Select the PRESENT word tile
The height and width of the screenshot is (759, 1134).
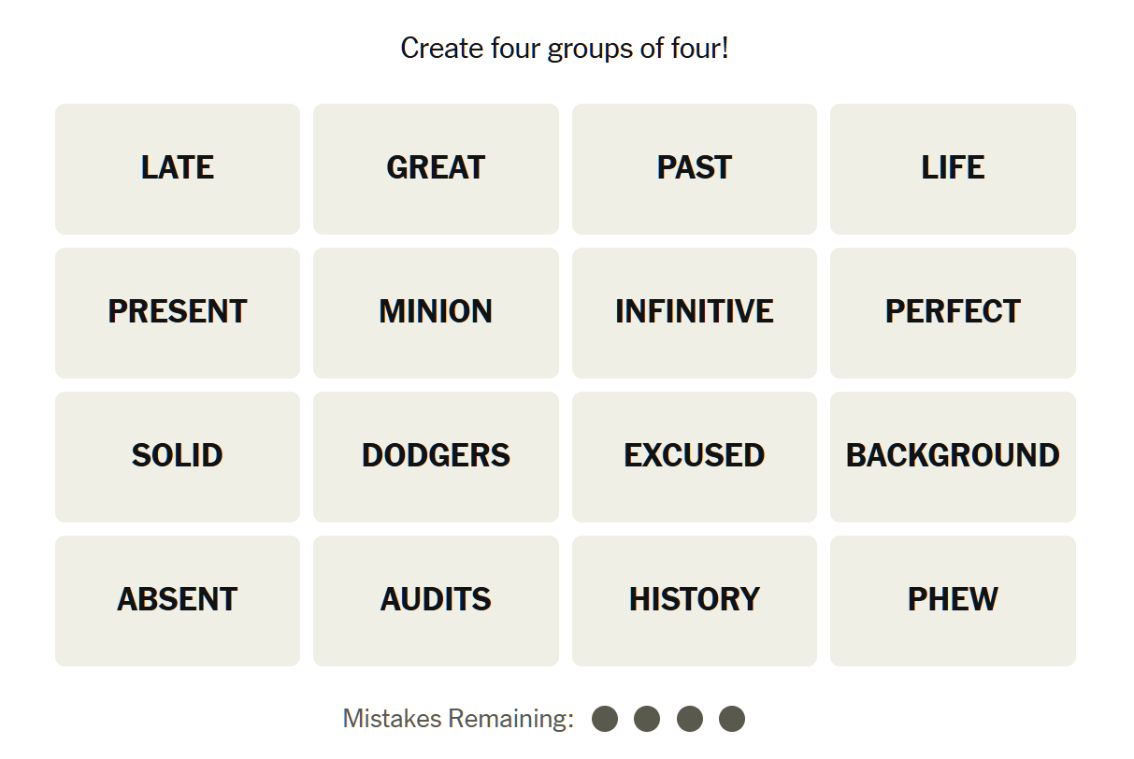click(178, 312)
